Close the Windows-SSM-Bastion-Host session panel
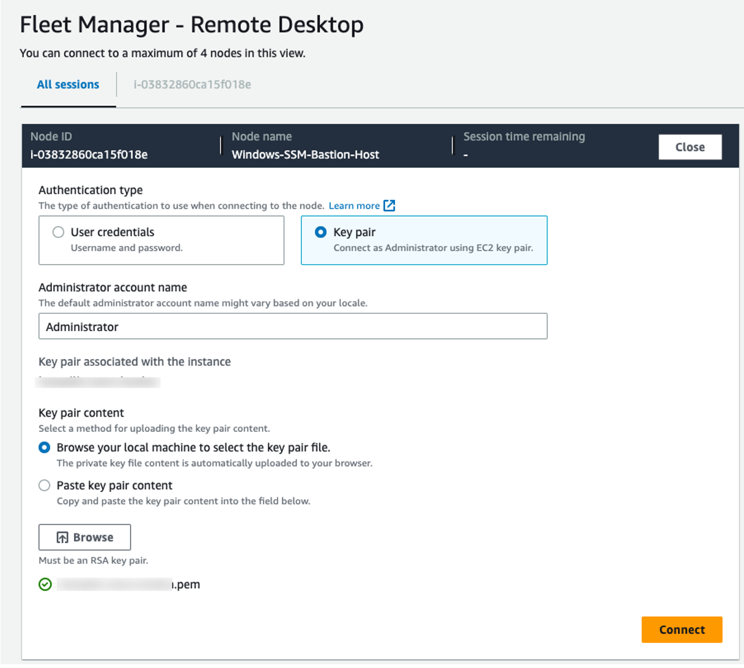This screenshot has height=668, width=744. pyautogui.click(x=690, y=147)
